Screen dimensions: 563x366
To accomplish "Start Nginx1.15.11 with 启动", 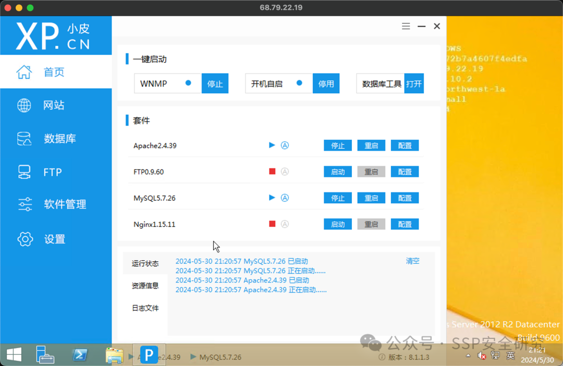I will pyautogui.click(x=337, y=224).
